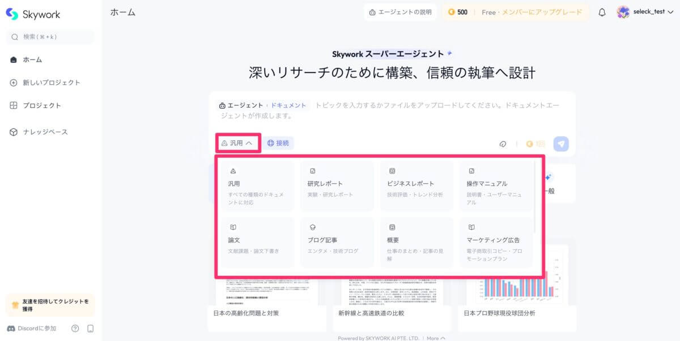This screenshot has height=341, width=680.
Task: Click the send arrow button
Action: [561, 144]
